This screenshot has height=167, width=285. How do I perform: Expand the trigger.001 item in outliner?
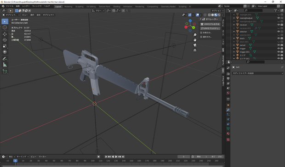point(234,52)
